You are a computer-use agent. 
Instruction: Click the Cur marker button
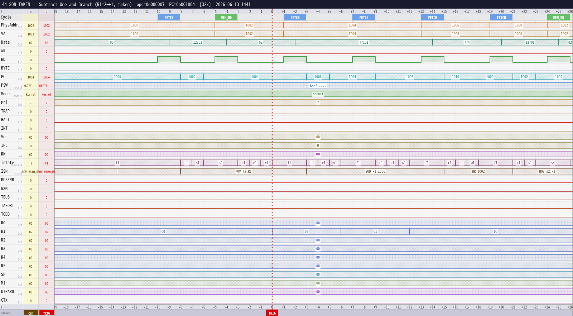31,313
